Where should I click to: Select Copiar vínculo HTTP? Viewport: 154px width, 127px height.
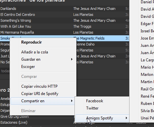click(x=39, y=86)
